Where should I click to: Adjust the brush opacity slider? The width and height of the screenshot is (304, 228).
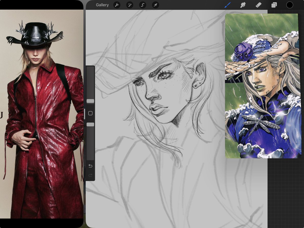pyautogui.click(x=90, y=124)
